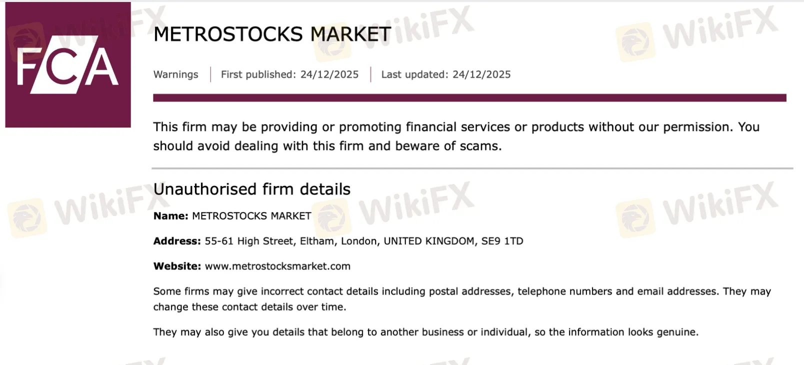Click the bold Address label
This screenshot has height=365, width=804.
click(x=177, y=241)
